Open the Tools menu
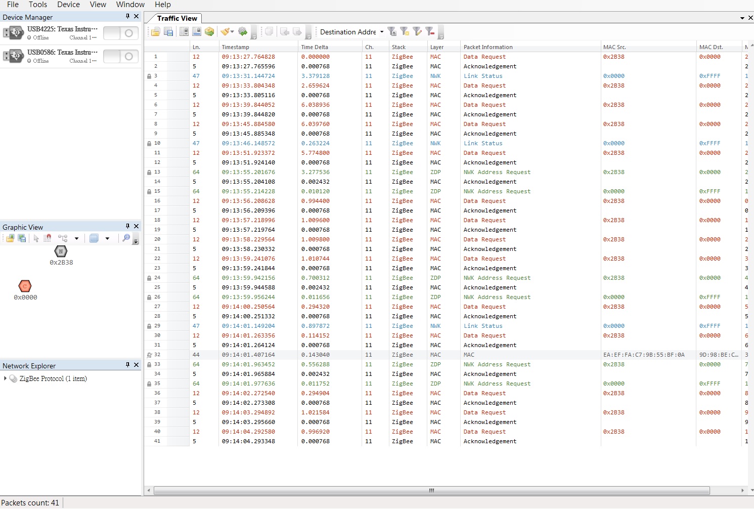This screenshot has width=754, height=509. pyautogui.click(x=38, y=5)
